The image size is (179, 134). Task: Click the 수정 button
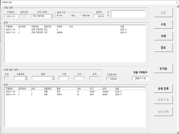(163, 24)
